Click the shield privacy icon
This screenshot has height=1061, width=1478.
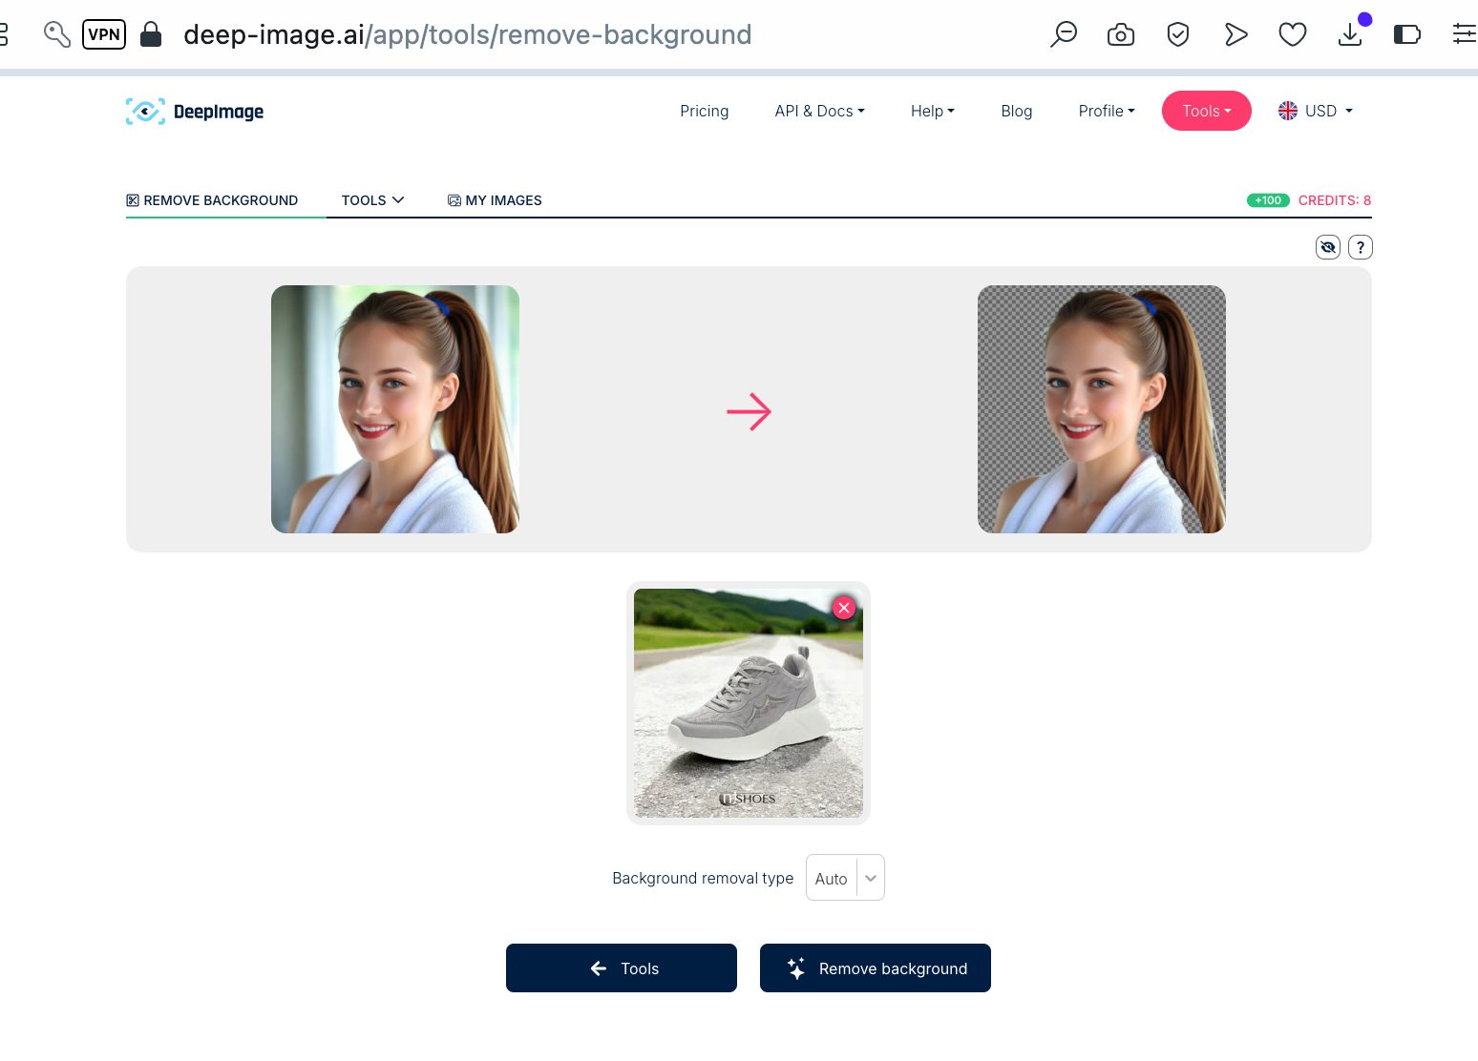[x=1177, y=35]
